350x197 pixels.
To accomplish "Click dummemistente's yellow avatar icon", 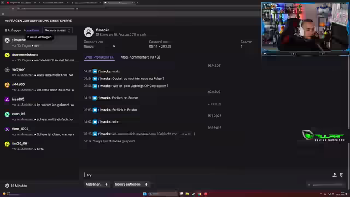I will tap(7, 55).
